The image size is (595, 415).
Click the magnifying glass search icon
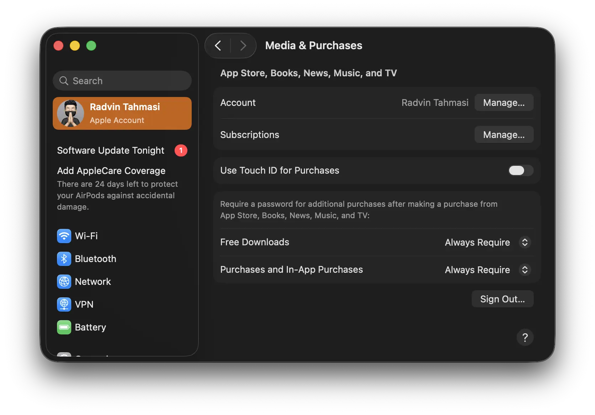(x=64, y=81)
